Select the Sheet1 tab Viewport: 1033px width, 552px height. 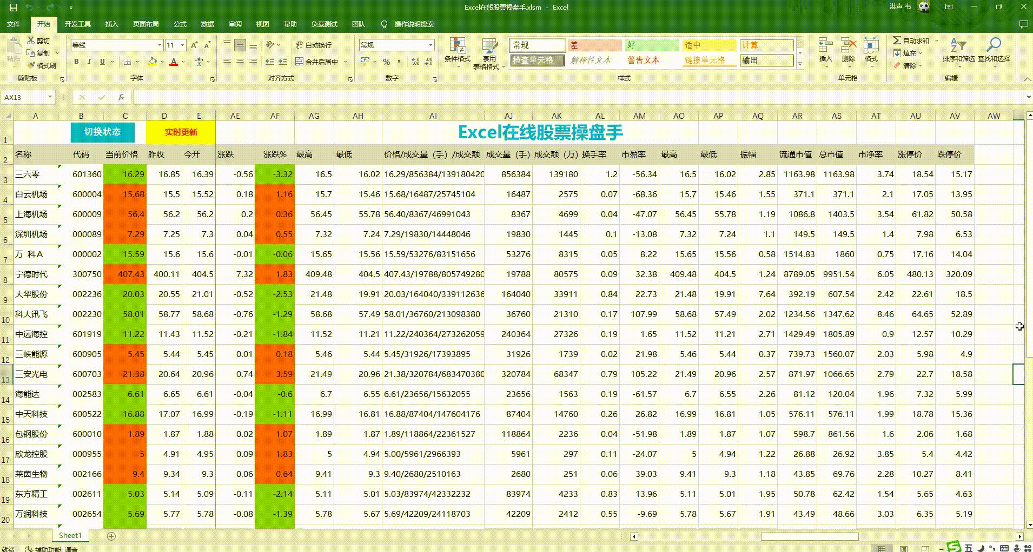click(x=70, y=536)
